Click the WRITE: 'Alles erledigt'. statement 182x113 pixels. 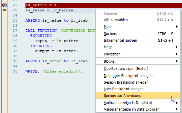coord(54,72)
